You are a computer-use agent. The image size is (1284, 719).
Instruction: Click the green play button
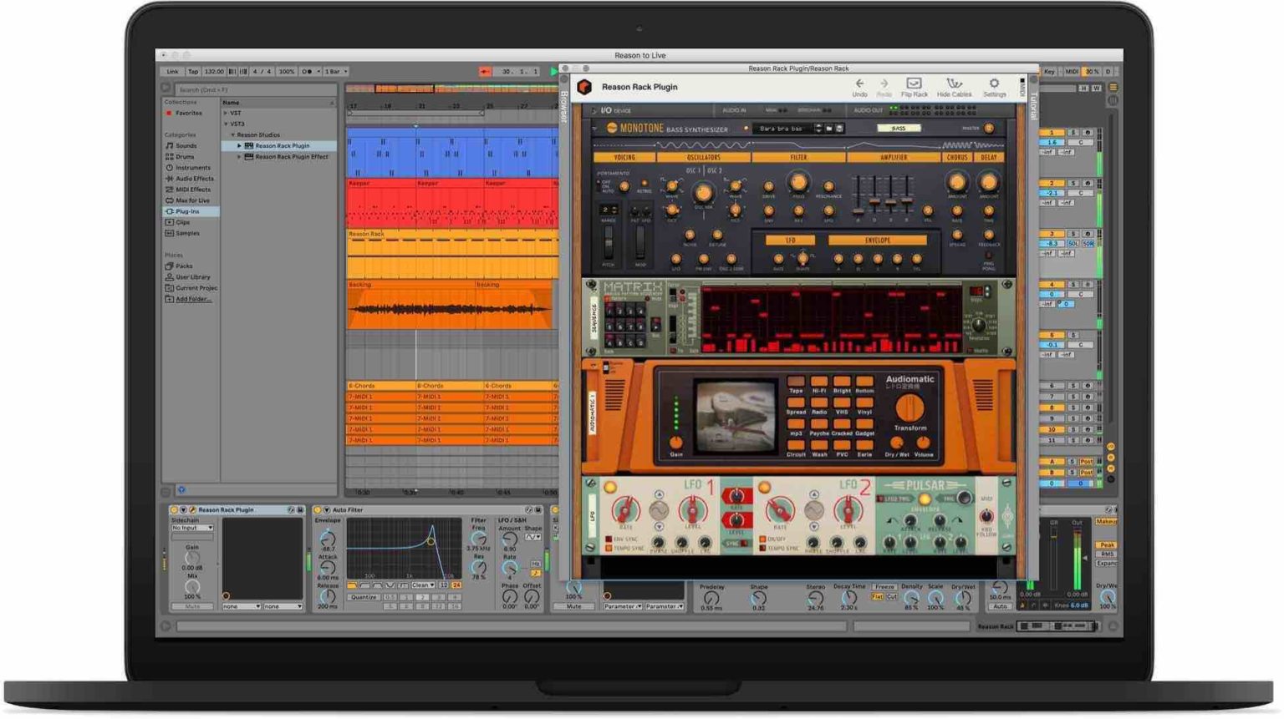pyautogui.click(x=553, y=72)
